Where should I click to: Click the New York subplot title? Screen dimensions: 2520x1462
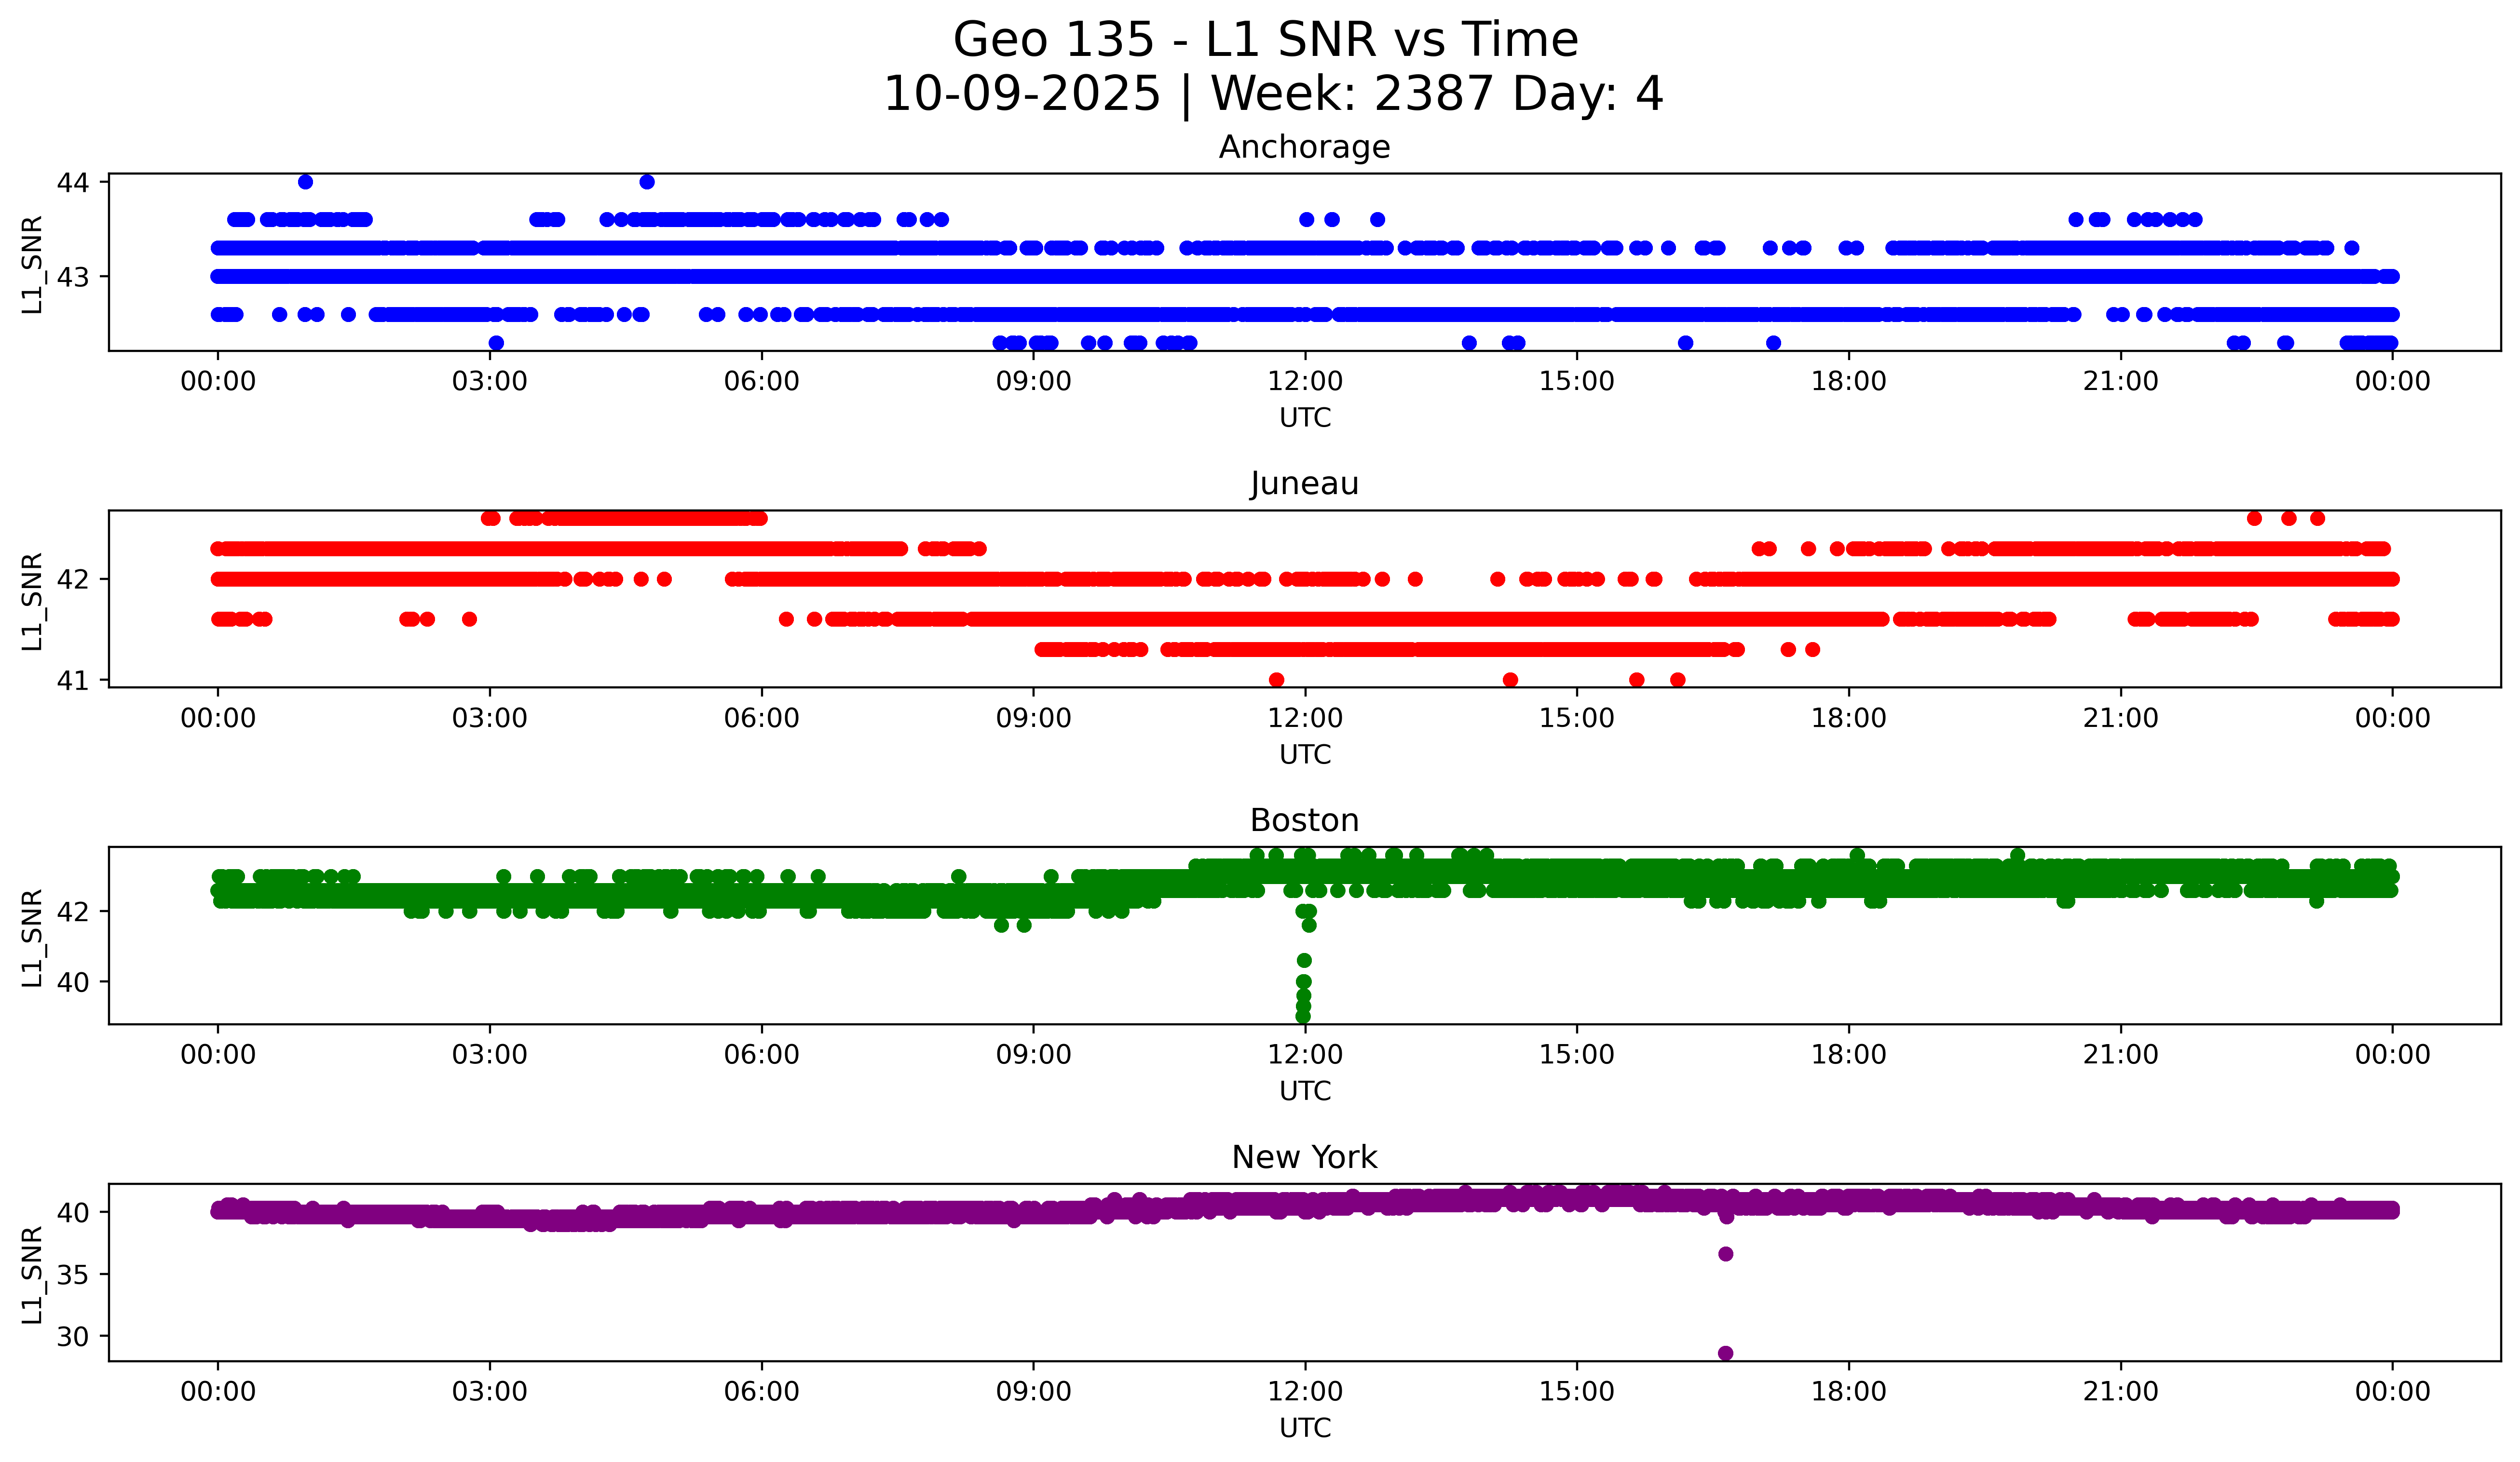point(1304,1158)
